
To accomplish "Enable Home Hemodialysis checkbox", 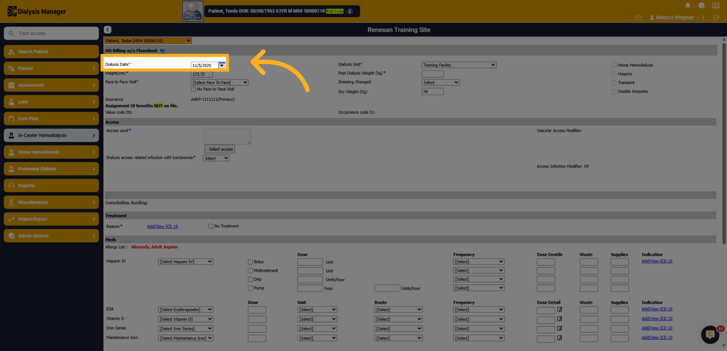I will 614,65.
